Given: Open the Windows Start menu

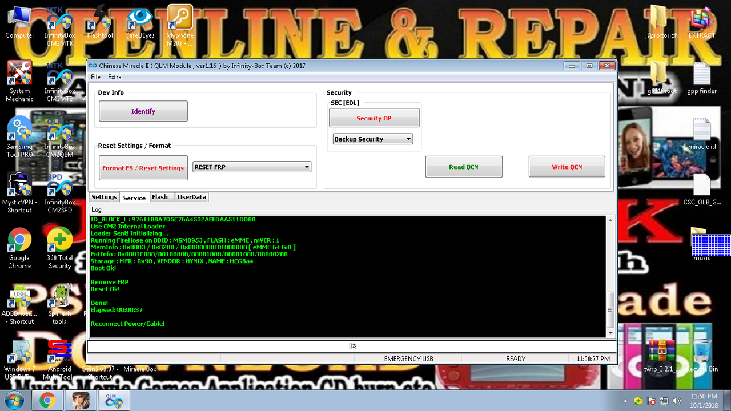Looking at the screenshot, I should [x=15, y=401].
